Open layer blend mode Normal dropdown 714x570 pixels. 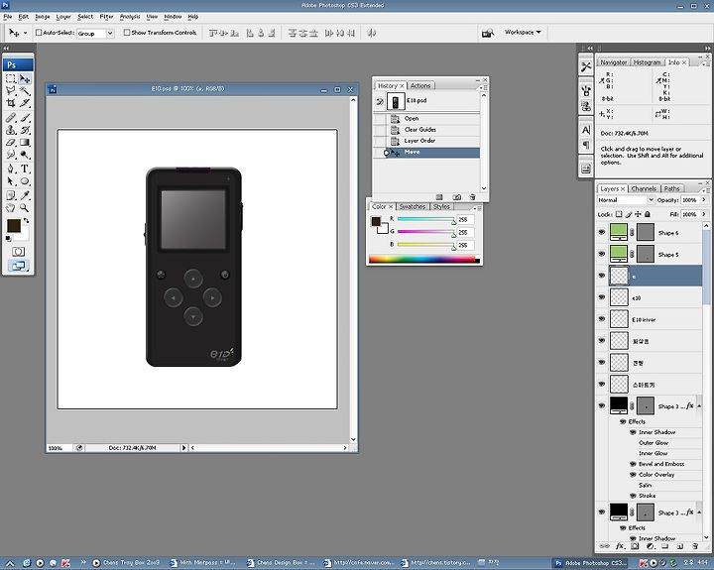click(651, 200)
